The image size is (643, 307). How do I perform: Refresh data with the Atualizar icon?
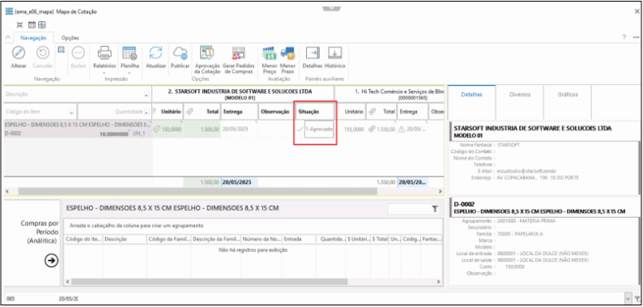click(x=155, y=53)
